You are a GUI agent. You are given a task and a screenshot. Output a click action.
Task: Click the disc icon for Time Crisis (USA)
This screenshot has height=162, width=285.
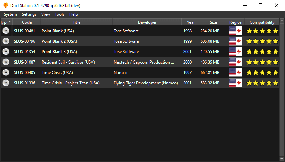(x=6, y=73)
